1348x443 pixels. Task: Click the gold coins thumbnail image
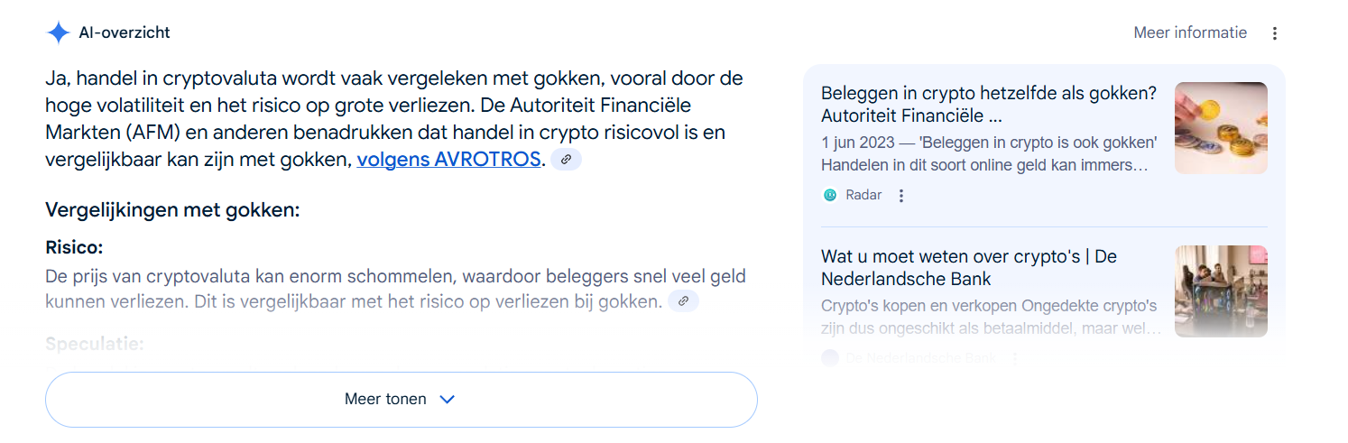pos(1221,128)
